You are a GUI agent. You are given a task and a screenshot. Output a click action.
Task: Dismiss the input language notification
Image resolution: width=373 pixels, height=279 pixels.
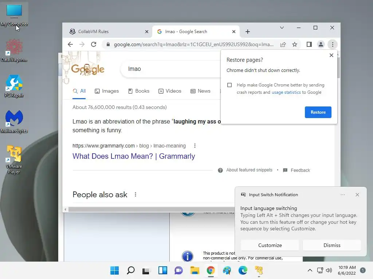pos(332,245)
